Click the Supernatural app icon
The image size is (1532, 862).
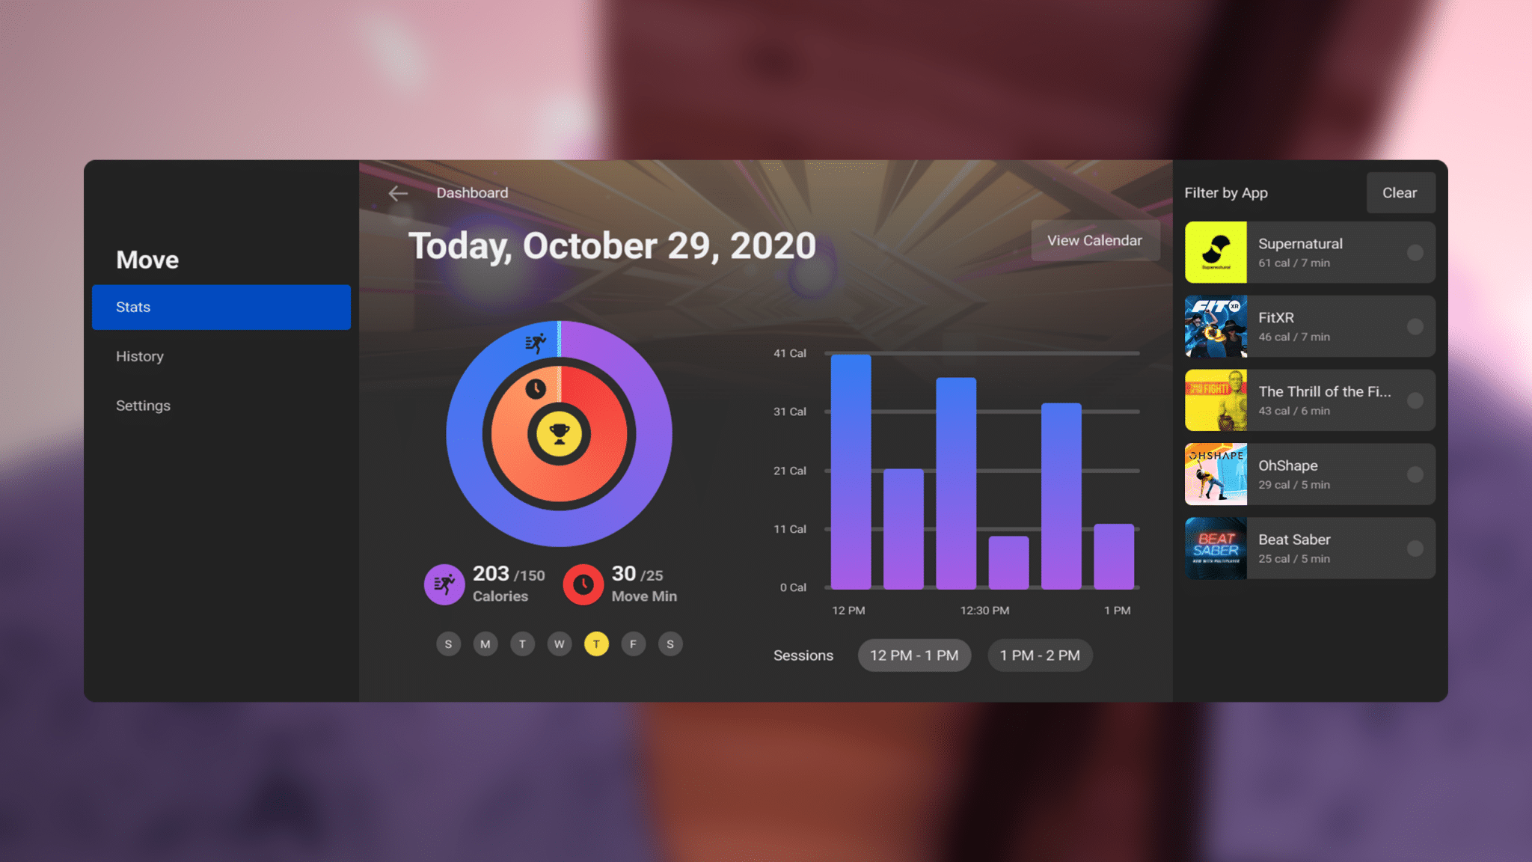click(x=1216, y=253)
